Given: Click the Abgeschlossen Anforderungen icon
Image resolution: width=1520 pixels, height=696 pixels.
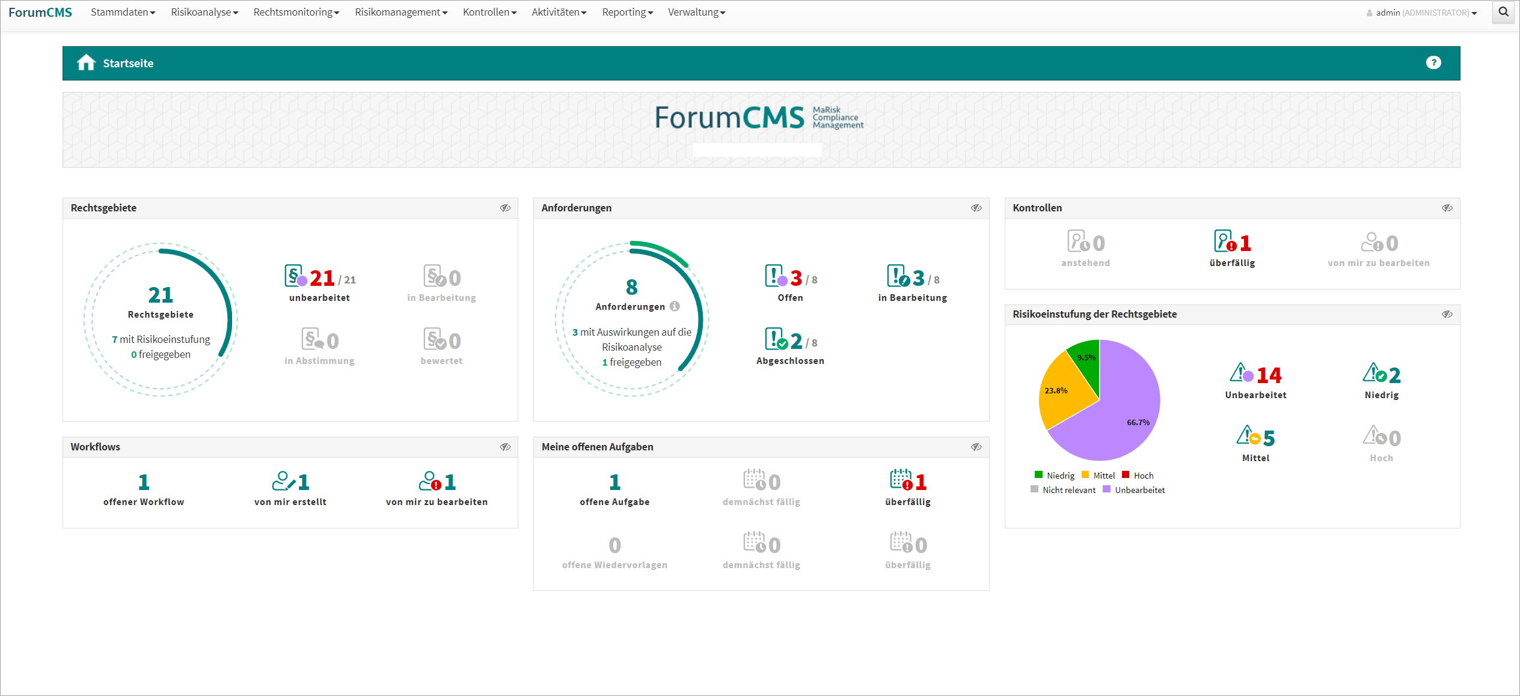Looking at the screenshot, I should tap(776, 340).
